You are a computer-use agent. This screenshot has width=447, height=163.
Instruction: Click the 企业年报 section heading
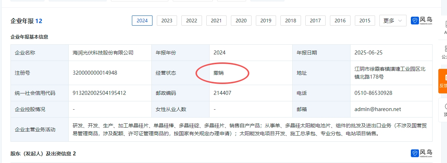click(x=22, y=21)
